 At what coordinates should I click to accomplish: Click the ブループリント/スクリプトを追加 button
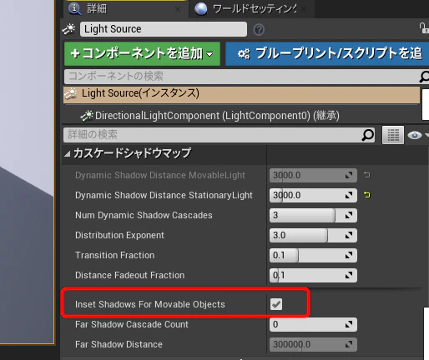pyautogui.click(x=327, y=53)
